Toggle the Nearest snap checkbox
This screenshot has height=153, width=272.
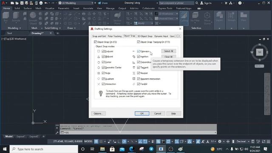click(139, 73)
